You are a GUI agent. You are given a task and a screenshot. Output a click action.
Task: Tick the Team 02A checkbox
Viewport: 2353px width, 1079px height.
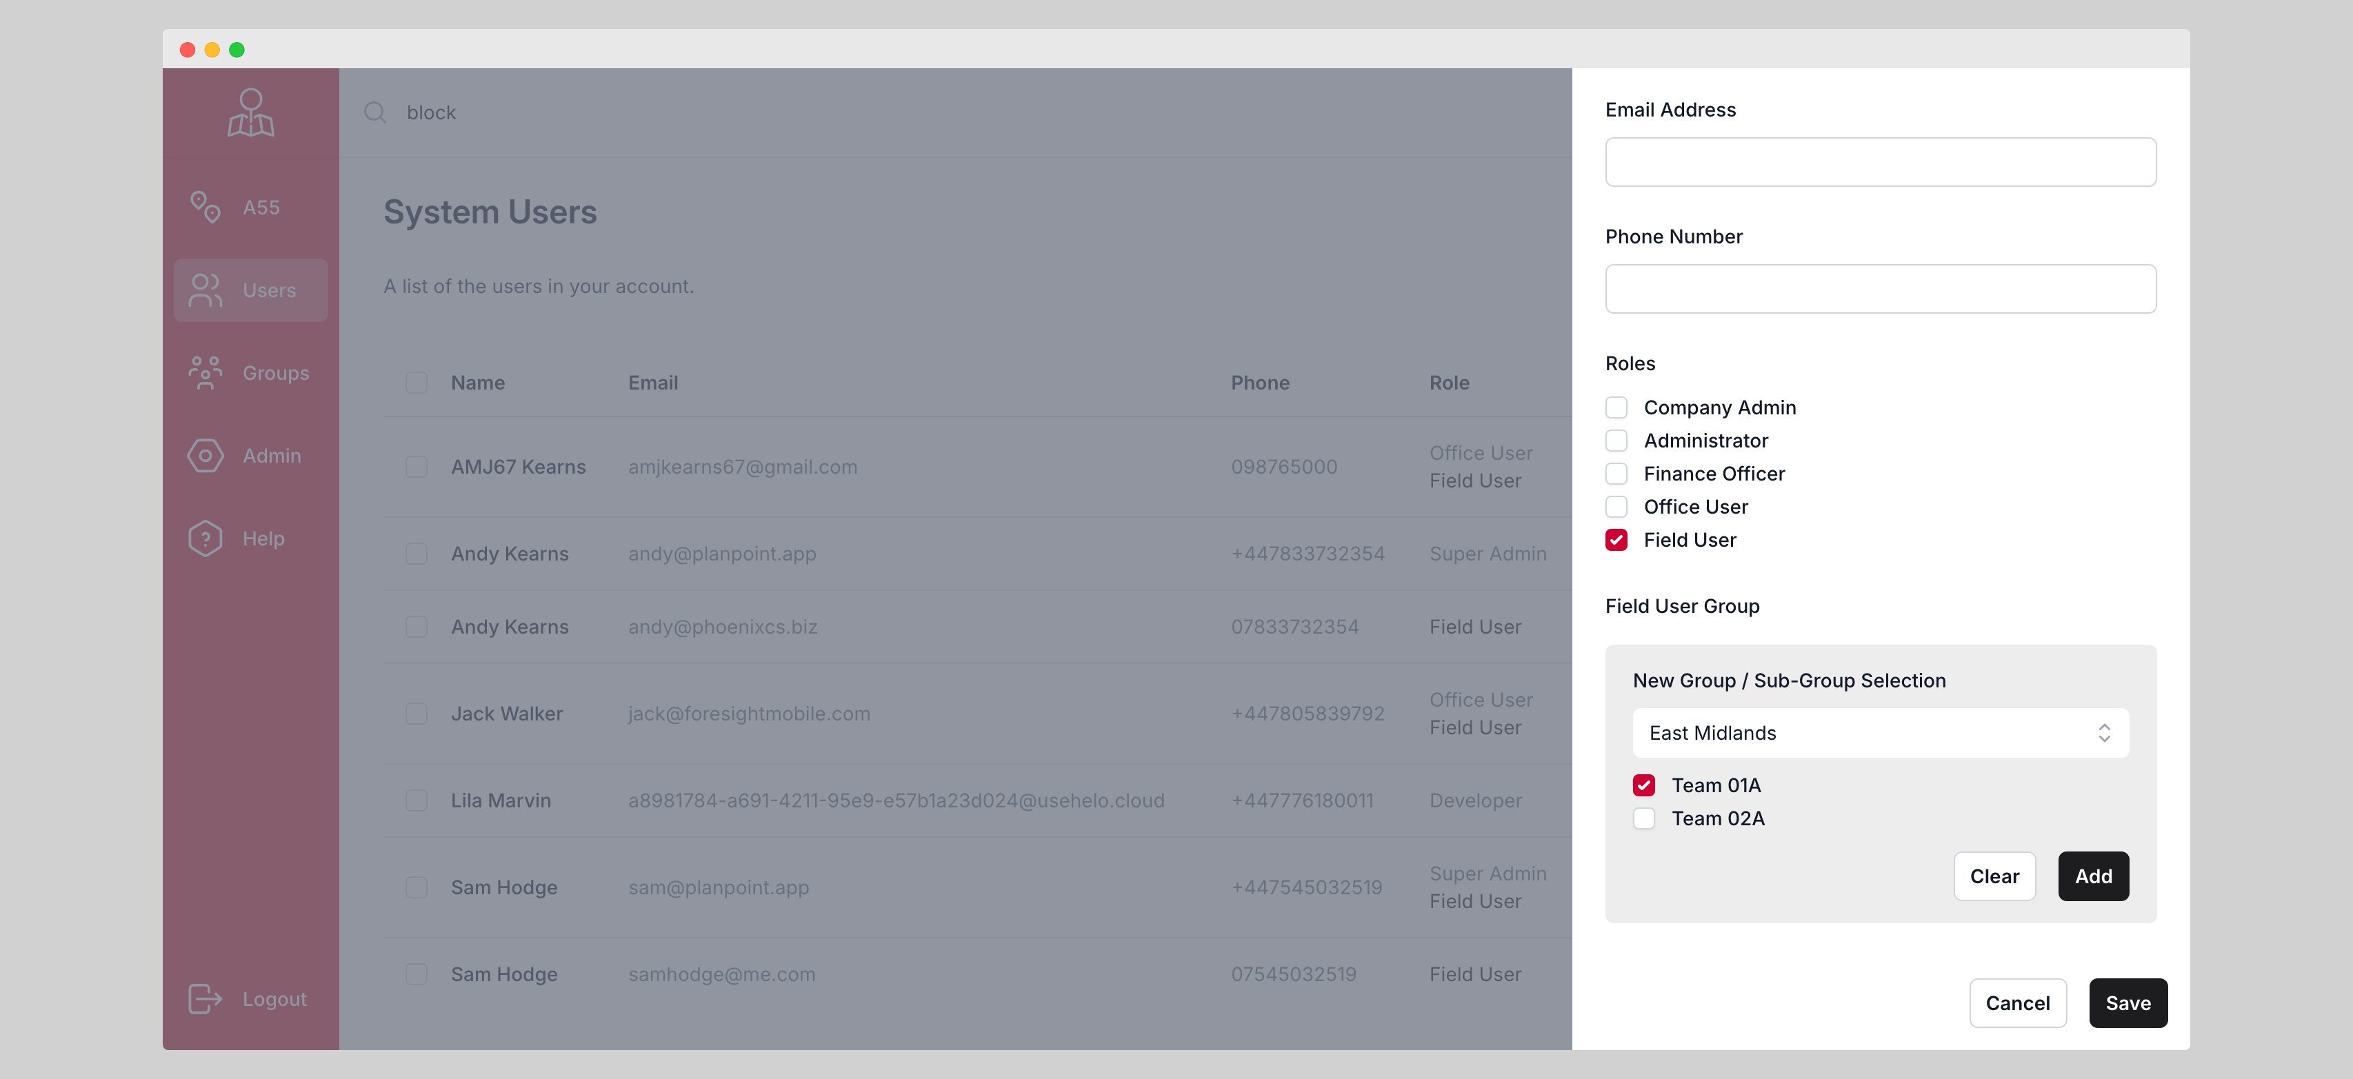pyautogui.click(x=1643, y=818)
